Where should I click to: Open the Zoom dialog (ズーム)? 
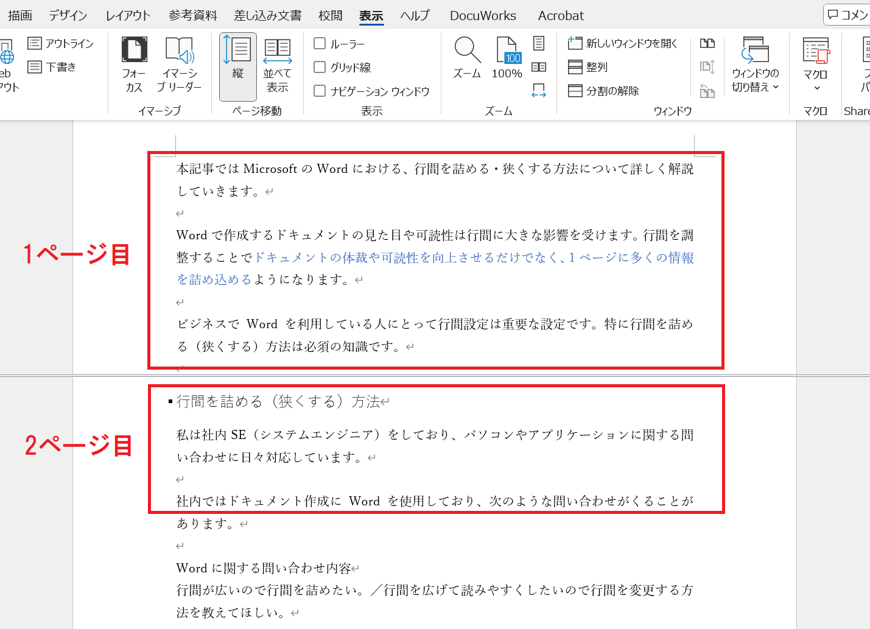click(468, 58)
